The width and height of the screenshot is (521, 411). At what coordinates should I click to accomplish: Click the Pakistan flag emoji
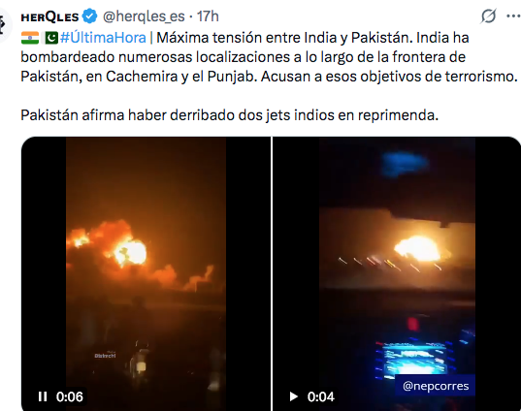(51, 38)
